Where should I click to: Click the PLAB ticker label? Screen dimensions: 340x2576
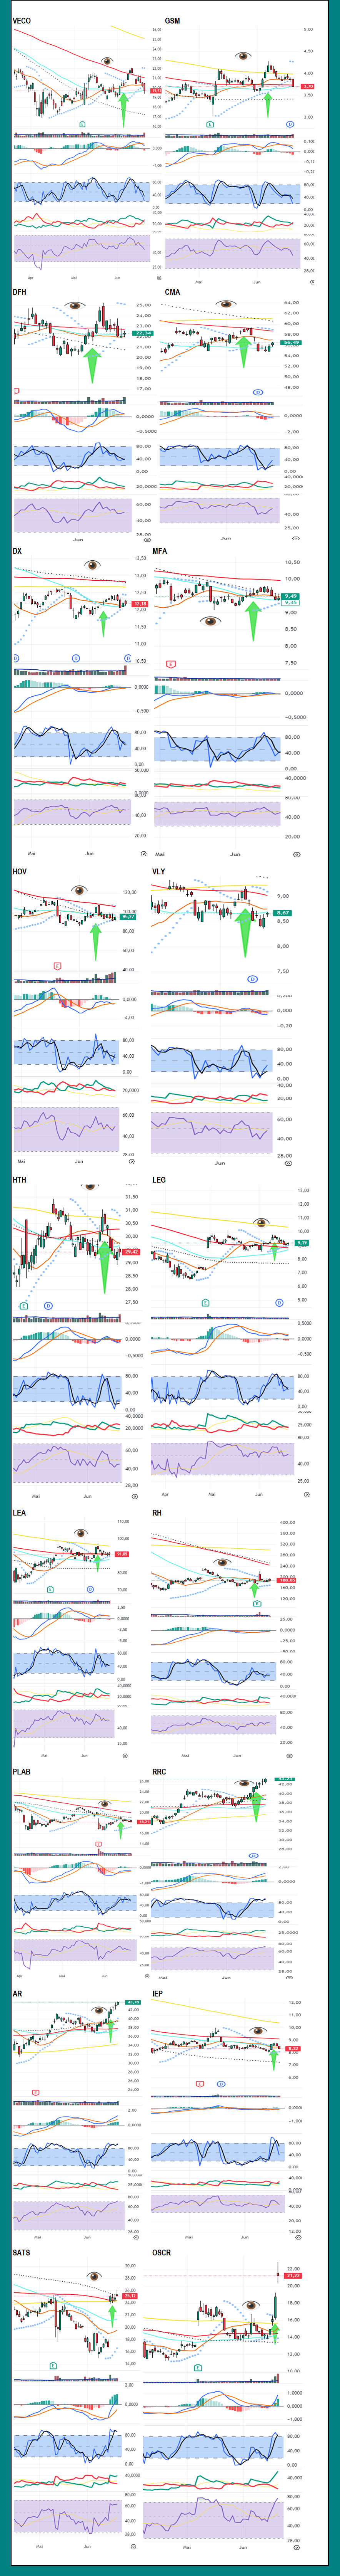tap(22, 1772)
